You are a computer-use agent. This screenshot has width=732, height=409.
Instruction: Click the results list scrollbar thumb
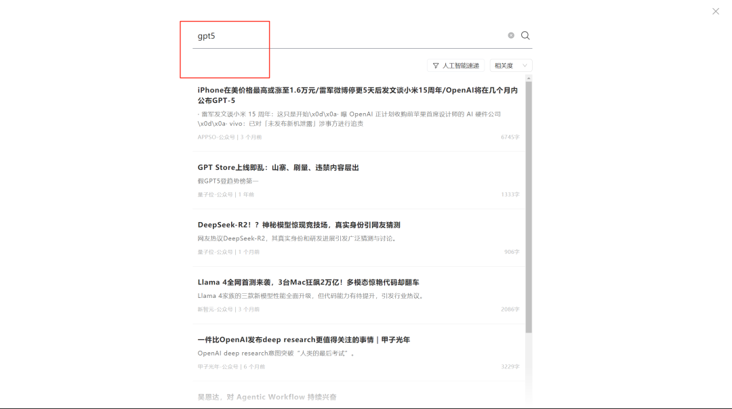coord(529,207)
